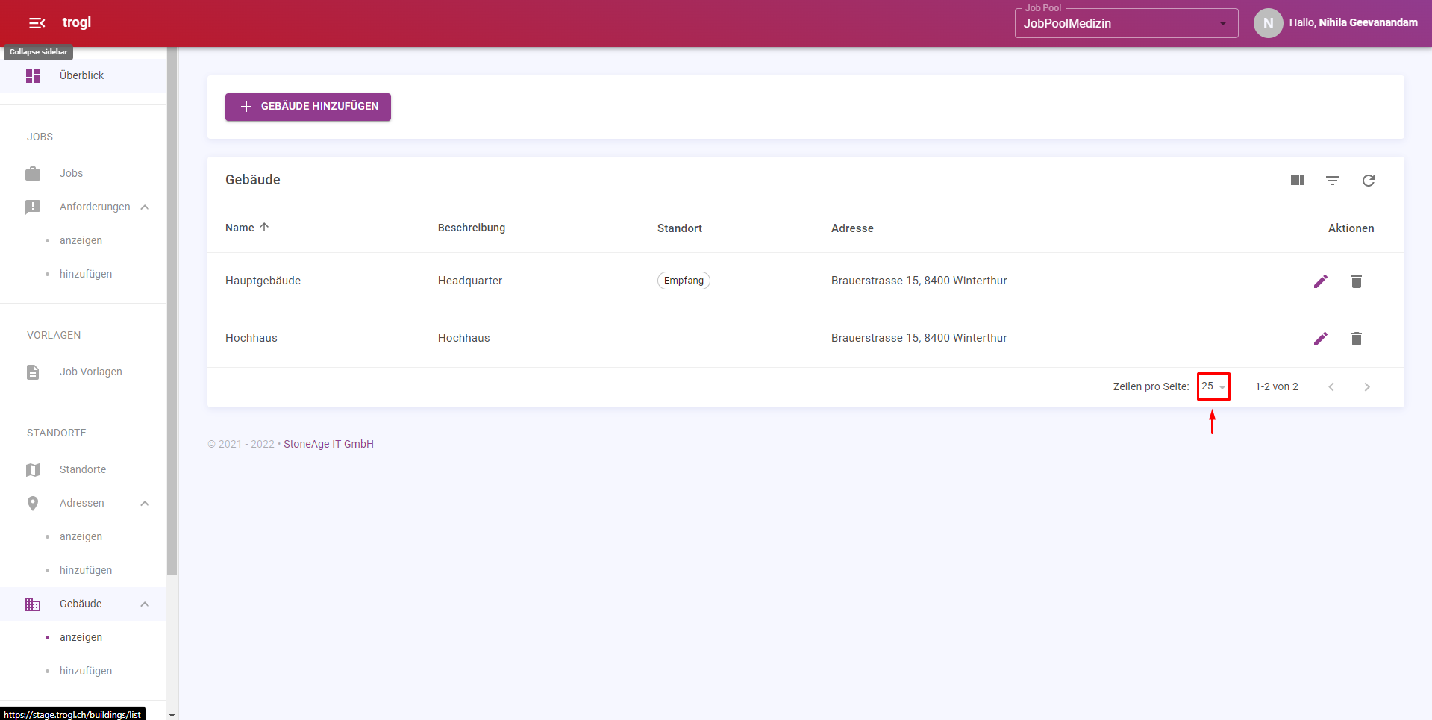Click the Hauptgebäude name cell
The width and height of the screenshot is (1432, 720).
coord(263,281)
